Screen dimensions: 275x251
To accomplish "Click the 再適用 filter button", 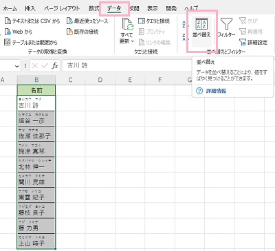I will (251, 32).
